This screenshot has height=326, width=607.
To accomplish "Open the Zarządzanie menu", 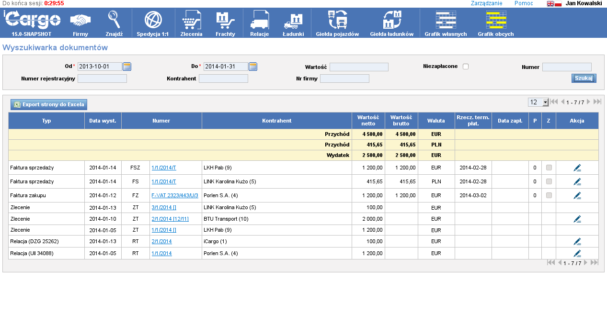I will [486, 3].
